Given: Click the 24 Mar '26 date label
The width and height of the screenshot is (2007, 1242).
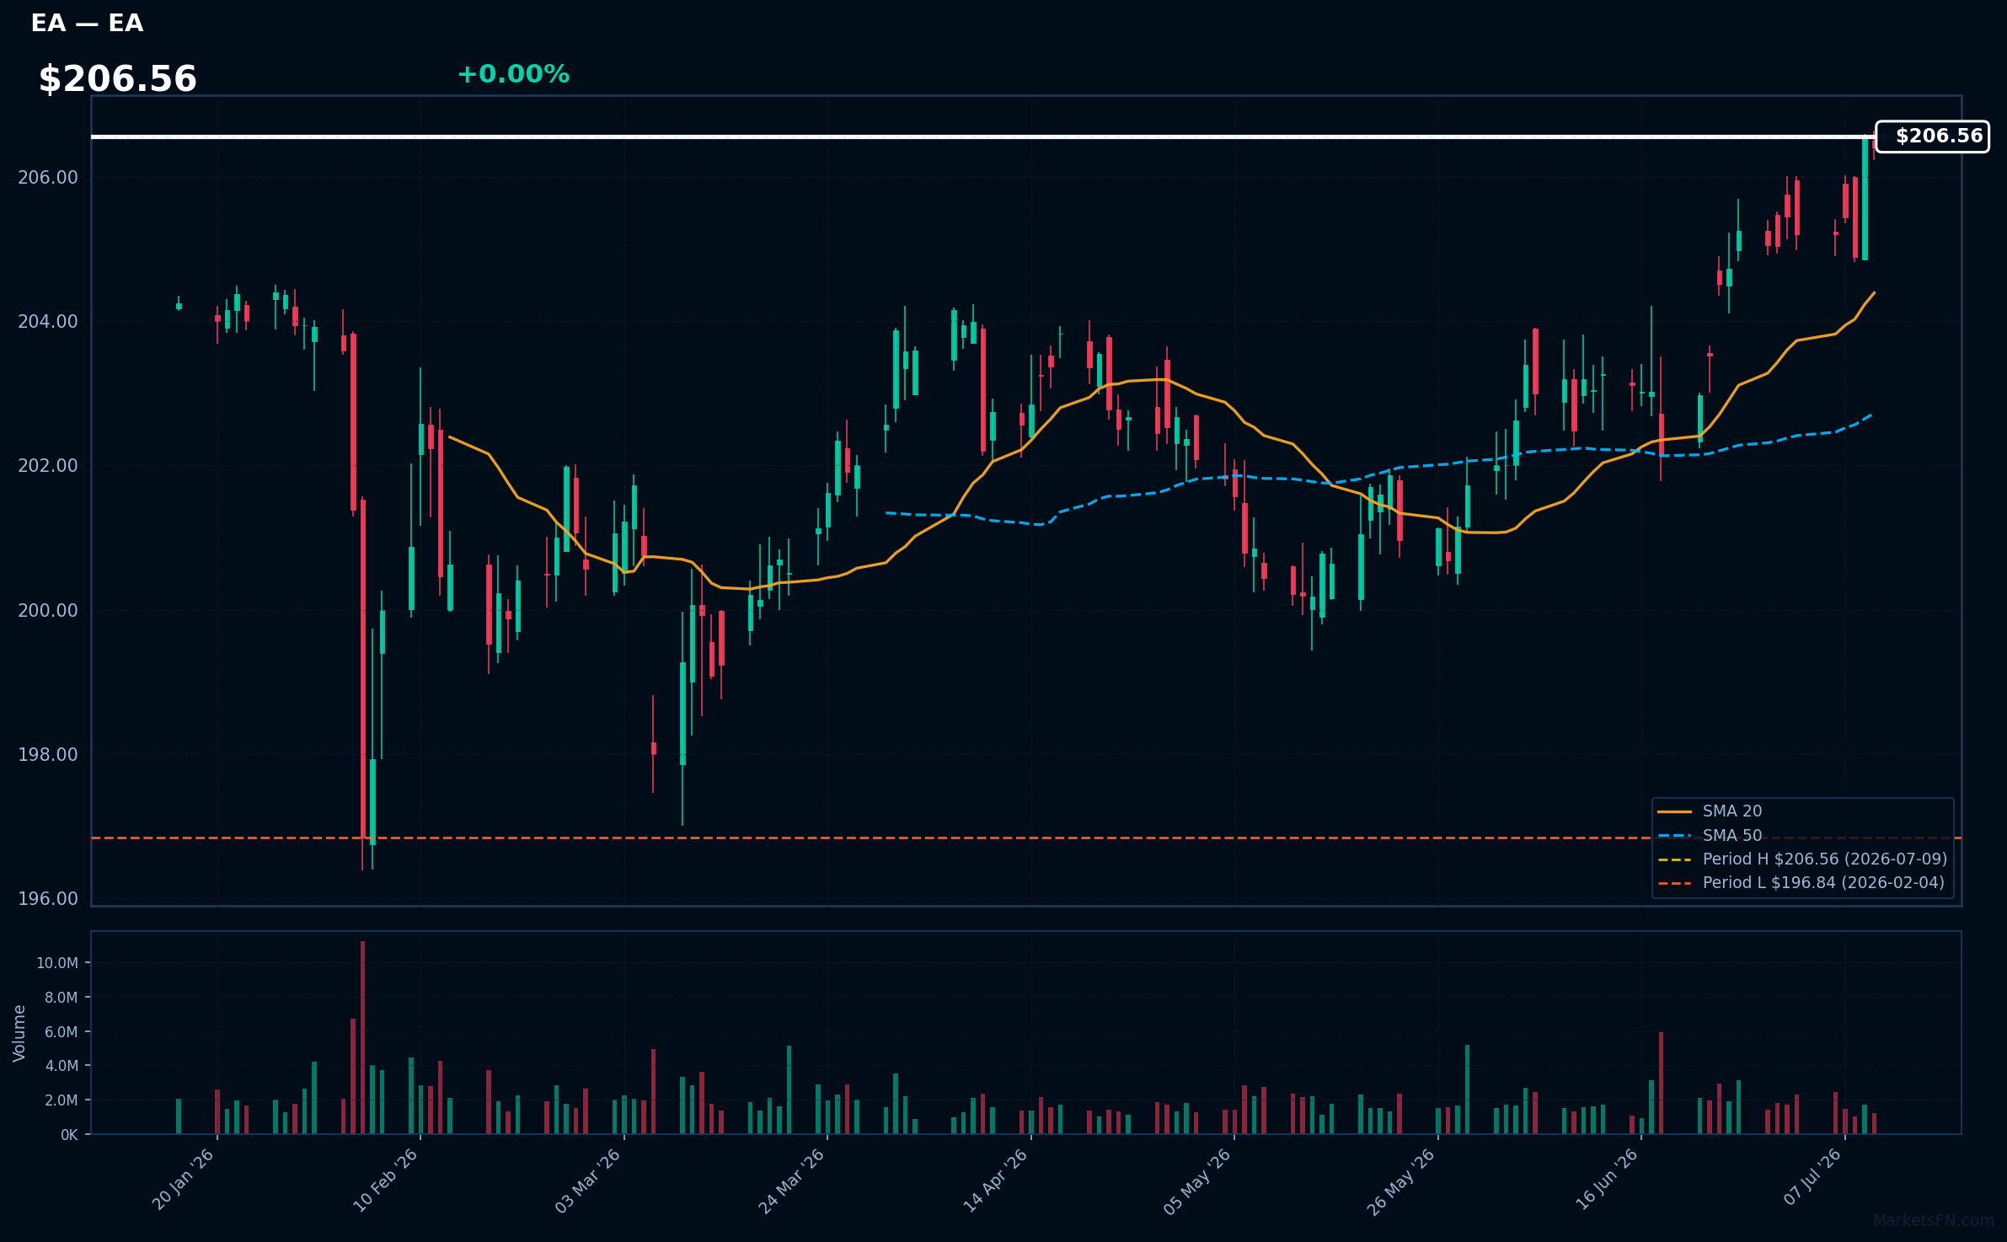Looking at the screenshot, I should pos(792,1180).
